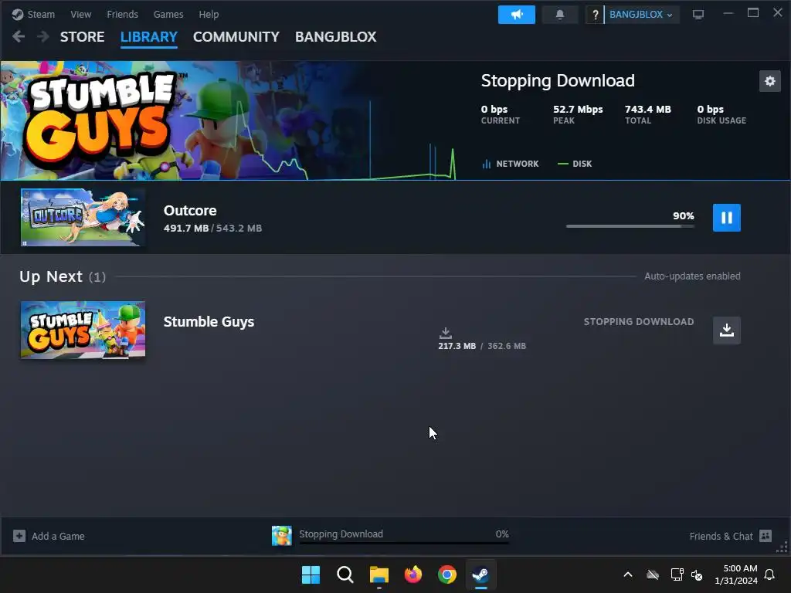Click the Outcore game title
791x593 pixels.
click(x=190, y=210)
